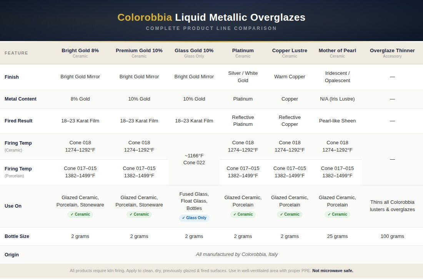Click Bright Gold 8% 18–23 Karat Film cell
This screenshot has width=423, height=279.
tap(80, 121)
